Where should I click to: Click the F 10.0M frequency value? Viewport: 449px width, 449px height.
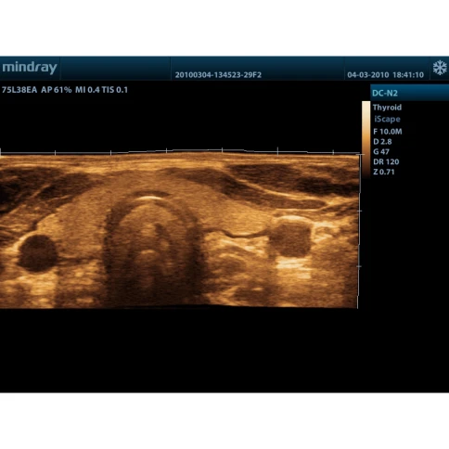[388, 132]
